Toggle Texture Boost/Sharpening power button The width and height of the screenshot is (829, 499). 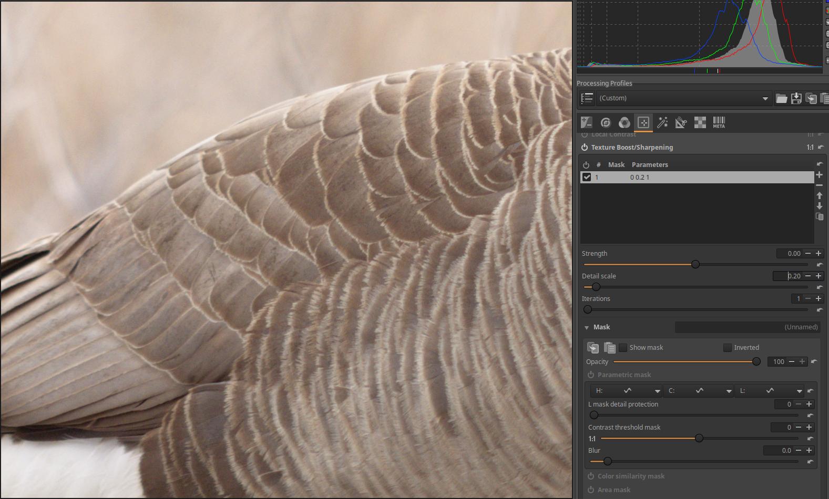585,148
